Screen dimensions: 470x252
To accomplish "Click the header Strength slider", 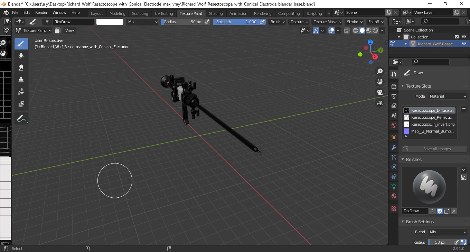I will [236, 22].
